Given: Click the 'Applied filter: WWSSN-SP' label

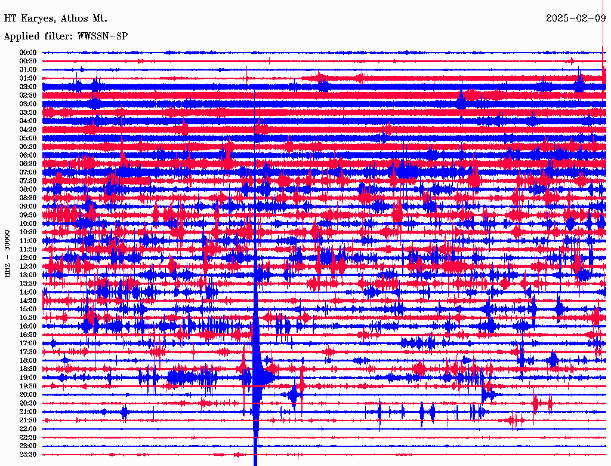Looking at the screenshot, I should [x=66, y=36].
